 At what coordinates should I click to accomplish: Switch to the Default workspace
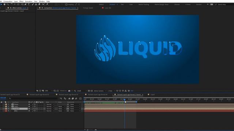coord(101,4)
